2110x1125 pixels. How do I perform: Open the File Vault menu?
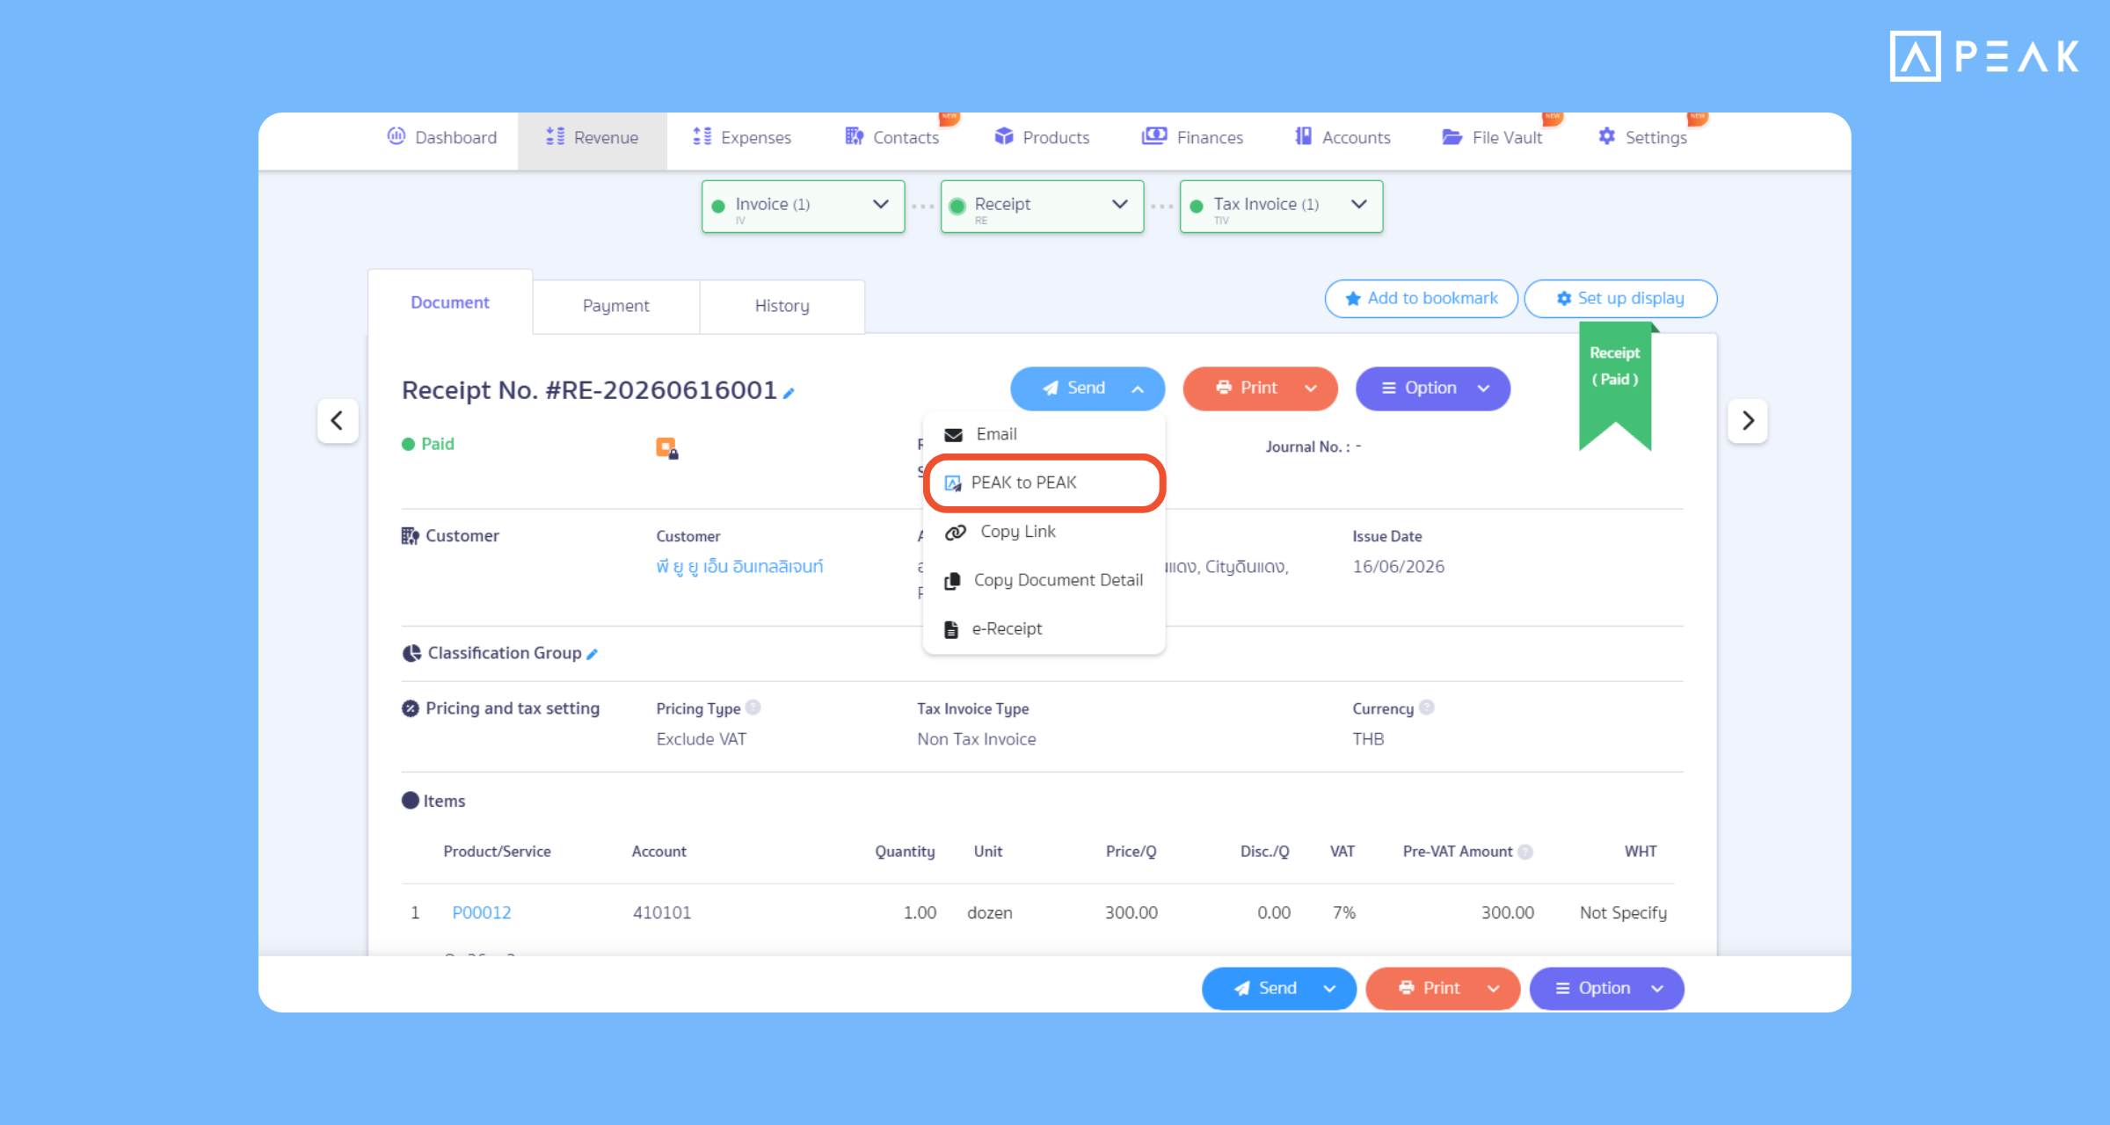click(1493, 137)
